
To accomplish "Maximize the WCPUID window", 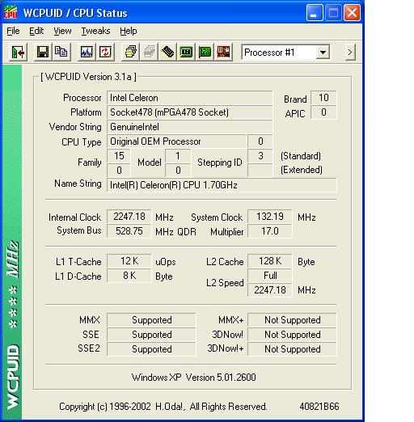I will pos(333,13).
